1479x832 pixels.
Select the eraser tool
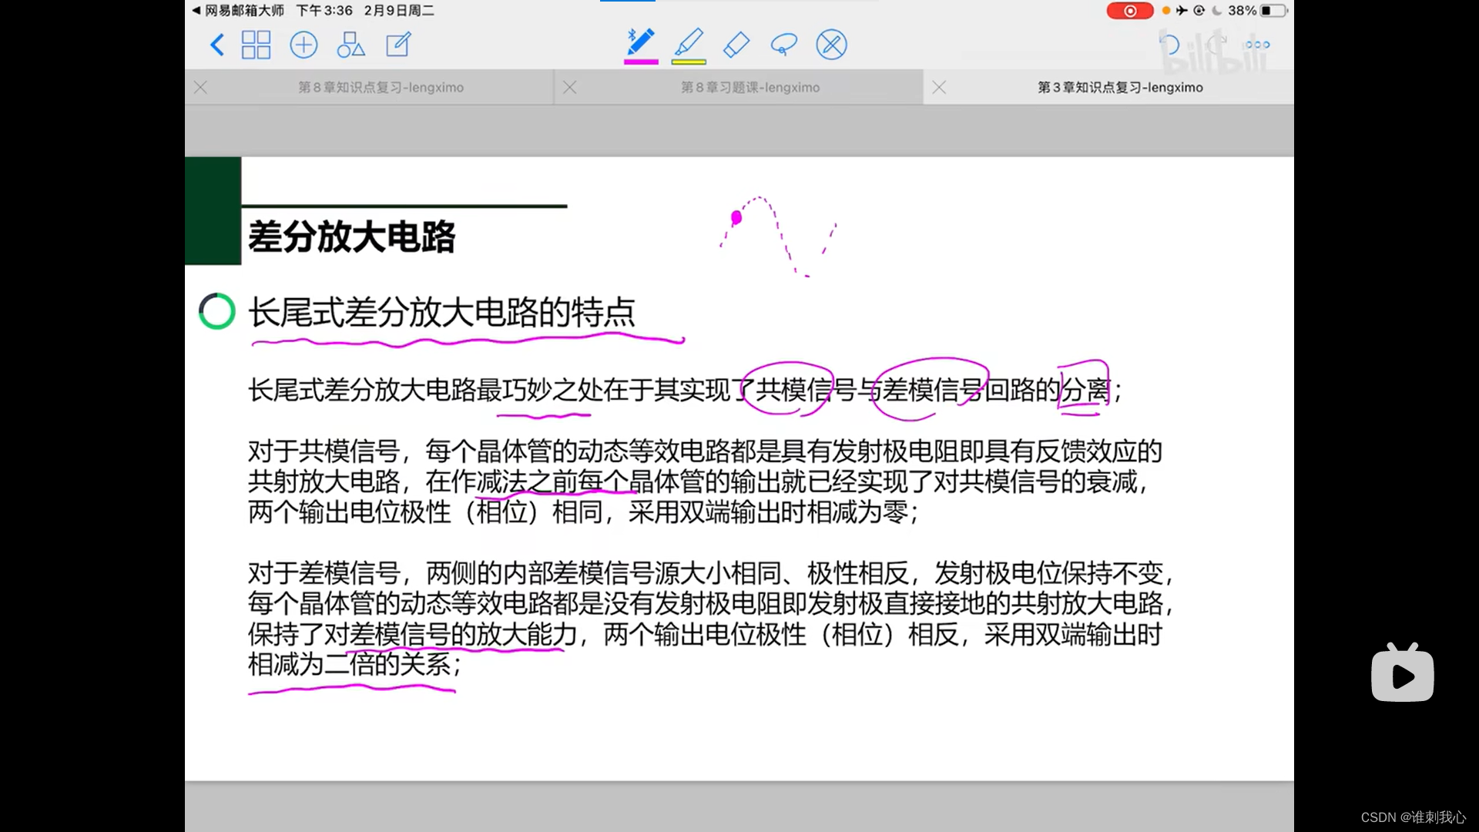736,45
